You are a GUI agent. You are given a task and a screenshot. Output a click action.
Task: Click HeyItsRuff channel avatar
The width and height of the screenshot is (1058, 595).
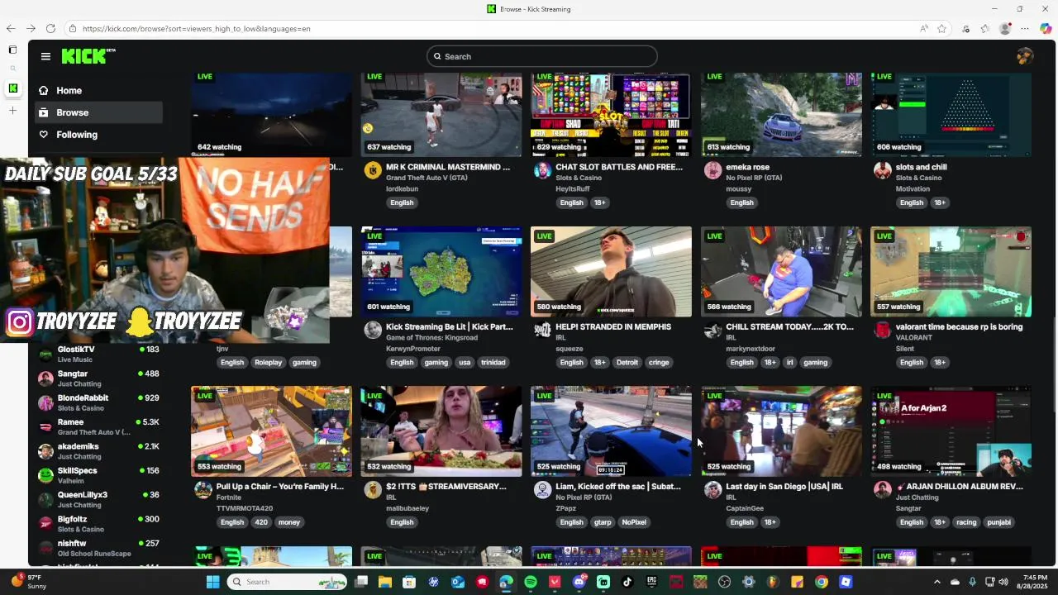[x=542, y=171]
